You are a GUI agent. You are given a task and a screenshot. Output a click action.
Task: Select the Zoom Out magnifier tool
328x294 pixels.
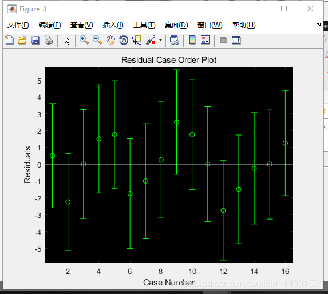click(x=97, y=40)
